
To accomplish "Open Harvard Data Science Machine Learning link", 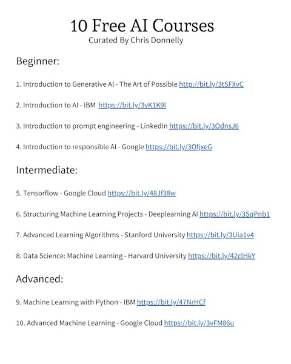I will click(221, 256).
